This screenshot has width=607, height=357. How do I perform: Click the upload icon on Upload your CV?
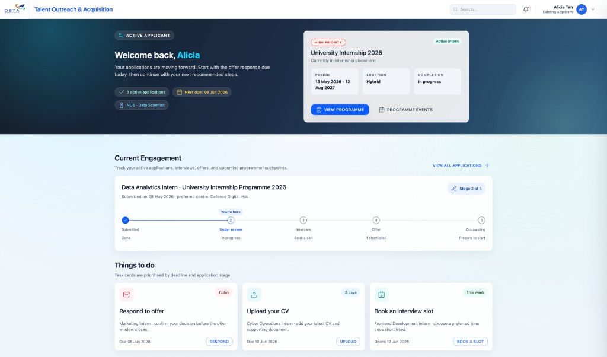coord(254,295)
